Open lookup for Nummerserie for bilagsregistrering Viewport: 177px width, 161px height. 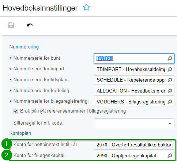(170, 102)
